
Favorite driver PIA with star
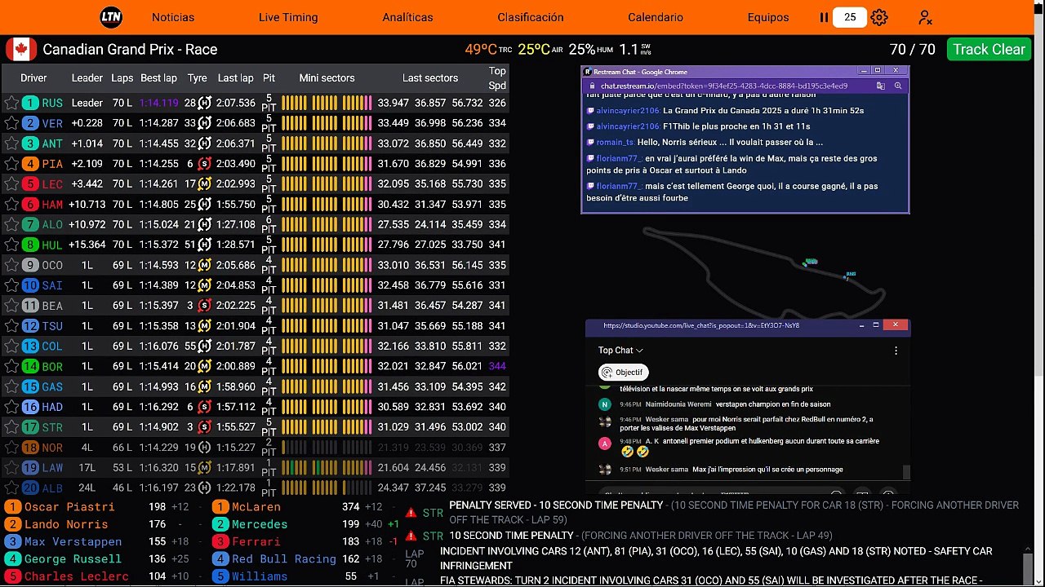pyautogui.click(x=11, y=164)
